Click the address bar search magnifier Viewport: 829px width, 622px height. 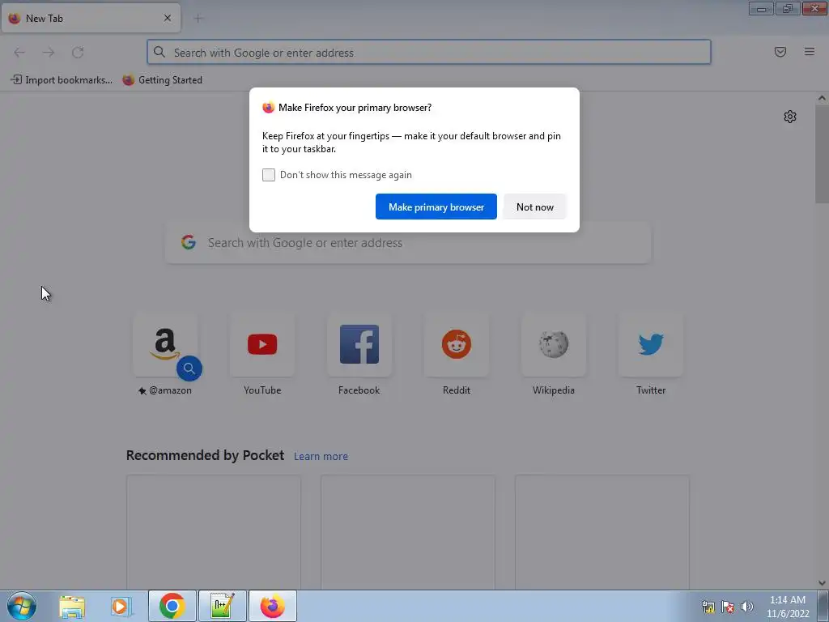click(x=159, y=52)
